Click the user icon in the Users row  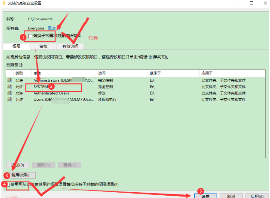(10, 99)
